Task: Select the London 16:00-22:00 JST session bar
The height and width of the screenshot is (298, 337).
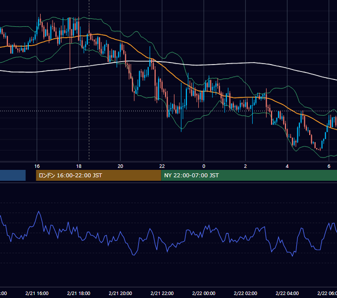Action: click(99, 175)
